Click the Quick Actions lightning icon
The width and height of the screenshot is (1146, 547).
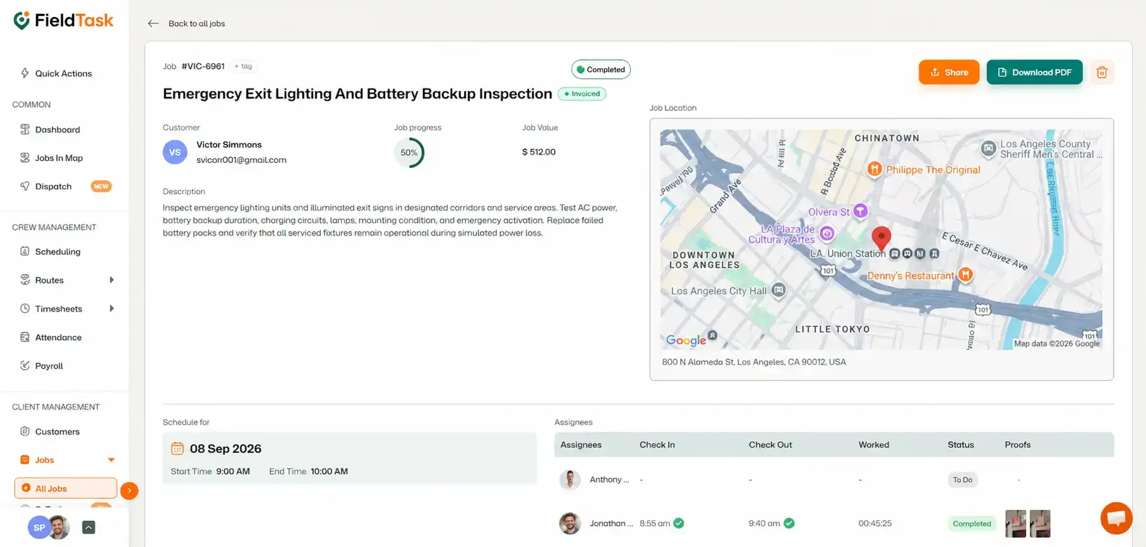(x=25, y=73)
